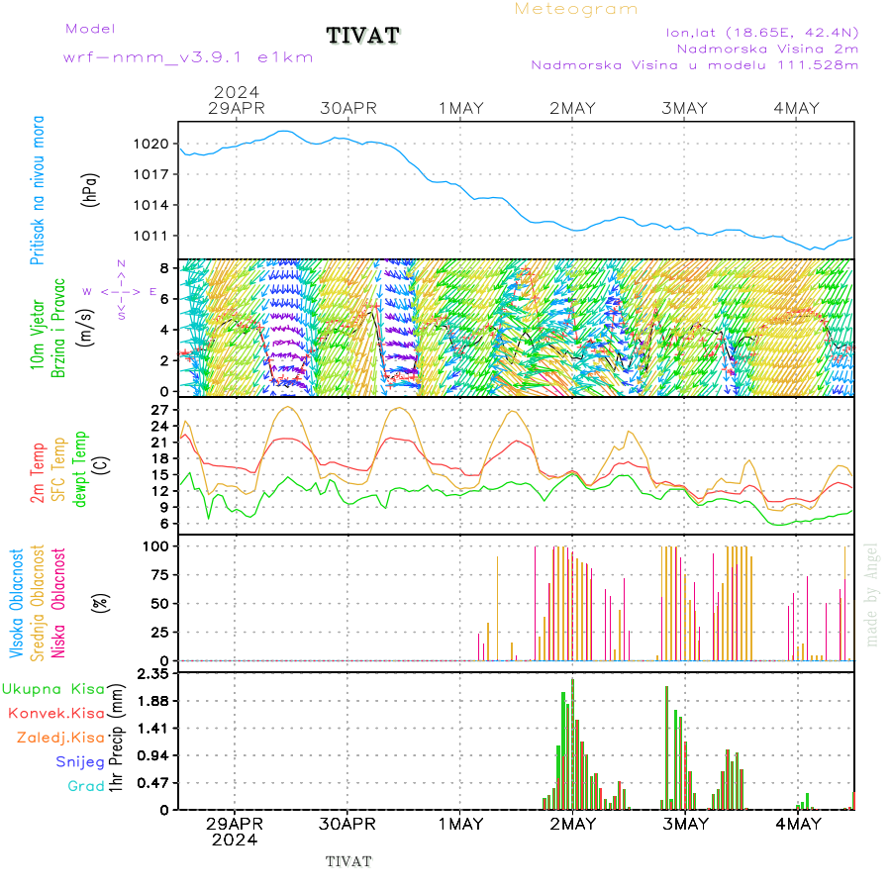Viewport: 891px width, 891px height.
Task: Click the 1.88 precipitation axis value
Action: click(153, 701)
